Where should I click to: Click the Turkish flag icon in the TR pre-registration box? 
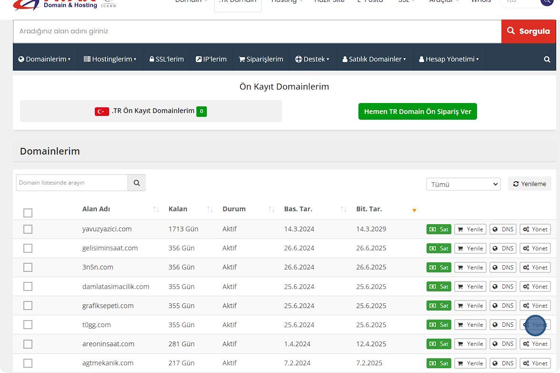click(102, 112)
